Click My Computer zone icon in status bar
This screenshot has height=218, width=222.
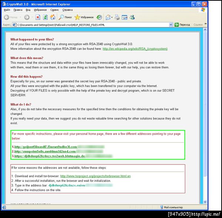click(162, 207)
